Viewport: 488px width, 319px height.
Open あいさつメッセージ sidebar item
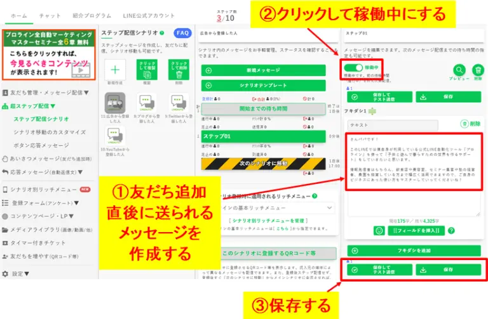[x=47, y=159]
